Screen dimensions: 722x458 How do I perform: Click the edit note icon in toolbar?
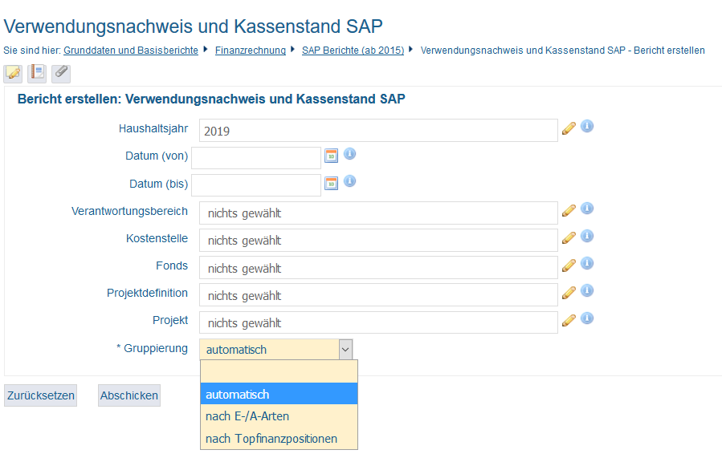coord(13,74)
